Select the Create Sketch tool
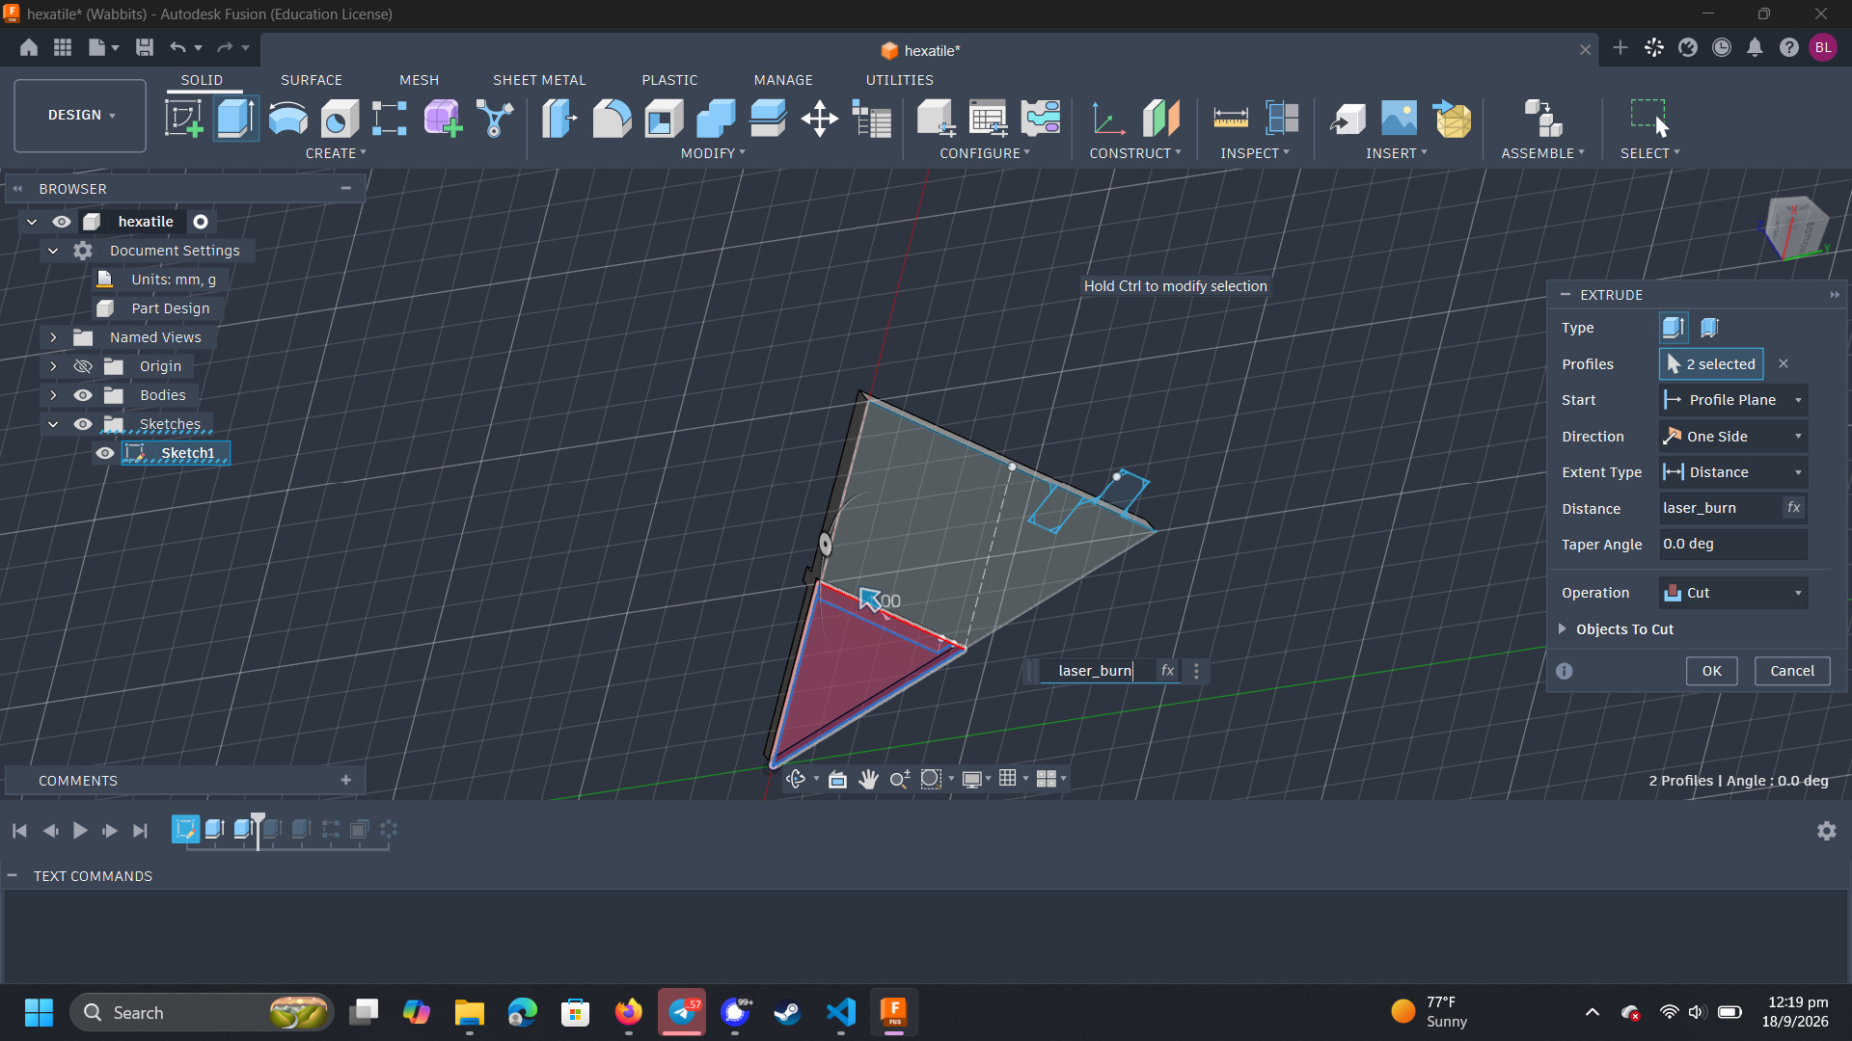This screenshot has height=1041, width=1852. pyautogui.click(x=183, y=119)
